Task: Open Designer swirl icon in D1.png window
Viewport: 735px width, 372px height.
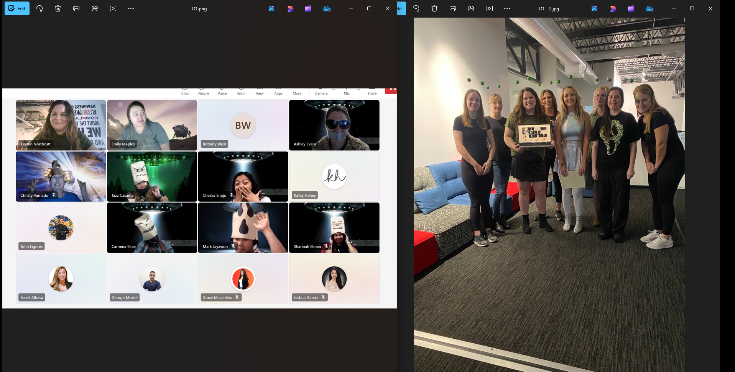Action: point(290,8)
